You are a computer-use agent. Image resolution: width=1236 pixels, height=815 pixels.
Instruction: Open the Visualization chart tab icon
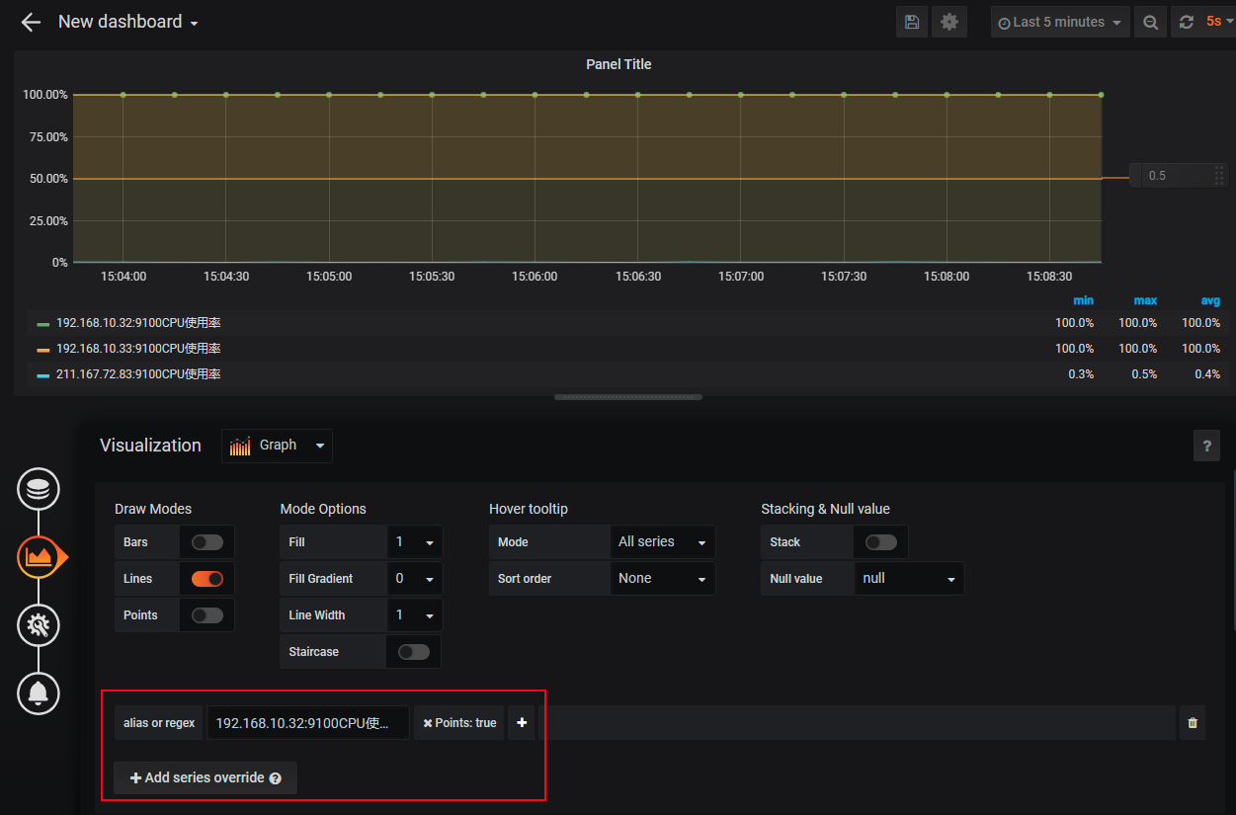coord(39,557)
